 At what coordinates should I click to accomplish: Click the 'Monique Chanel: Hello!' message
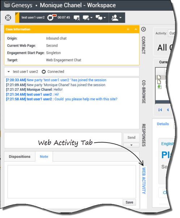pyautogui.click(x=34, y=89)
